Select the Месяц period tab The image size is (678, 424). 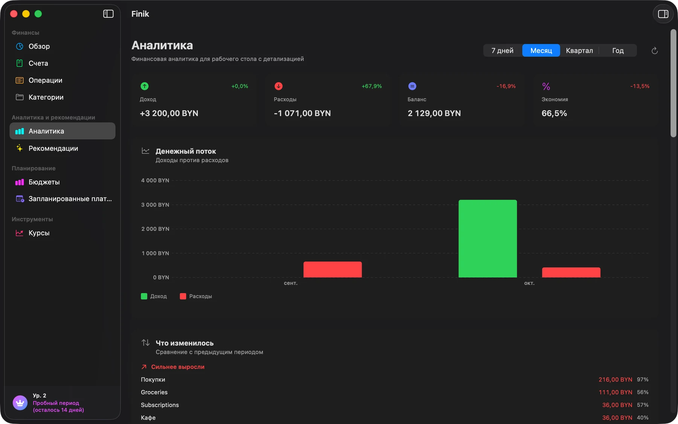tap(541, 51)
